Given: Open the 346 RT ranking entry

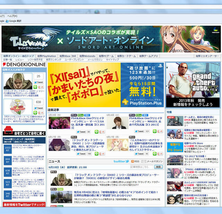Looking at the screenshot, I should 24,195.
